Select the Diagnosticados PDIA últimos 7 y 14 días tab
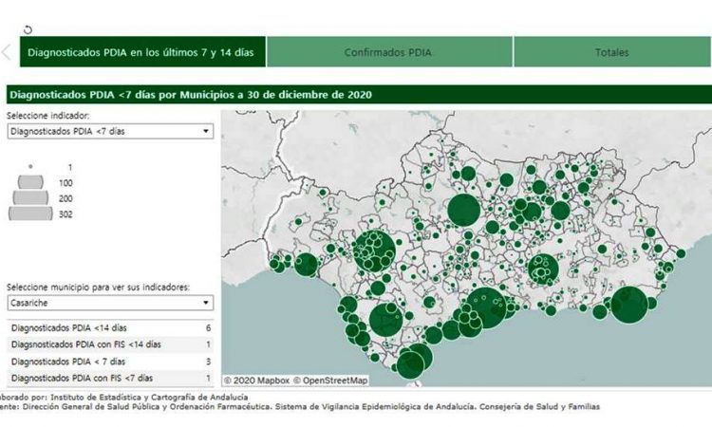The image size is (712, 427). pos(141,53)
